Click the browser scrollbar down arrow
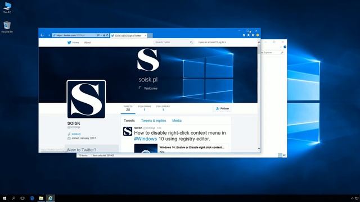Viewport: 360px width, 202px height. click(259, 149)
